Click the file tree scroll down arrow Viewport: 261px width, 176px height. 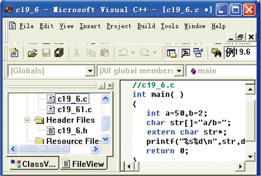pyautogui.click(x=105, y=139)
